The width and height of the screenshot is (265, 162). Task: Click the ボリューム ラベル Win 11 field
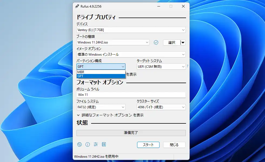pos(131,95)
